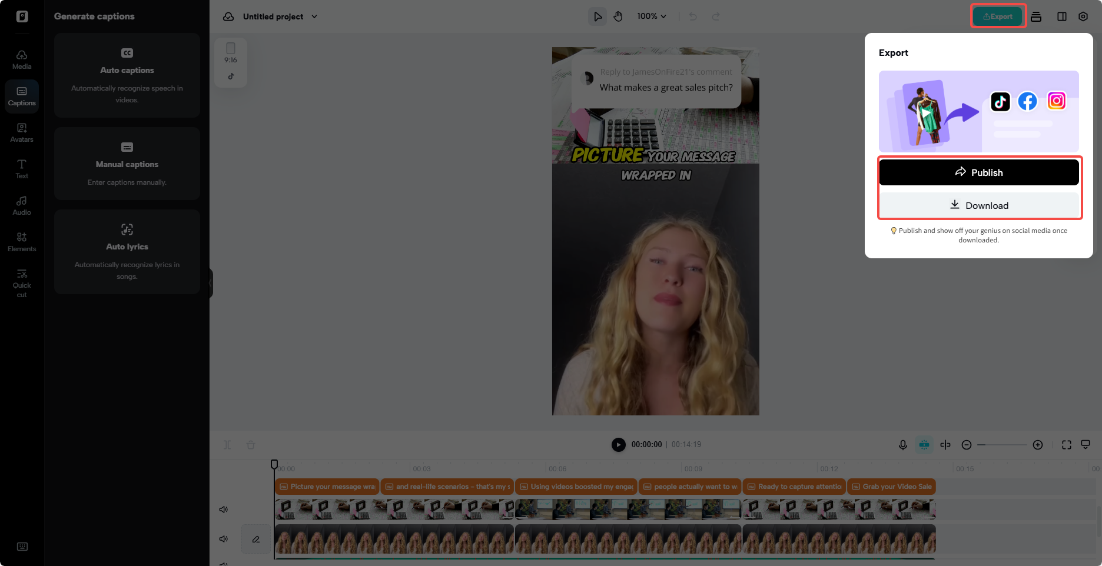Click the pencil edit icon on lower track
The image size is (1102, 566).
256,539
